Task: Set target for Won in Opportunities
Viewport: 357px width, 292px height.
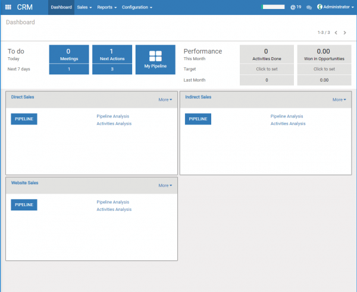Action: (324, 69)
